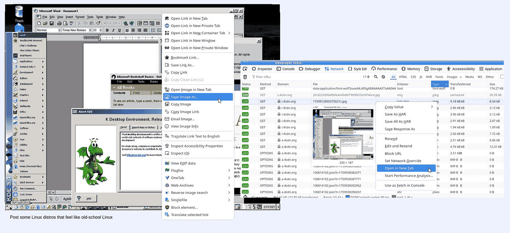Open the font size 10 dropdown in Word

pos(97,30)
